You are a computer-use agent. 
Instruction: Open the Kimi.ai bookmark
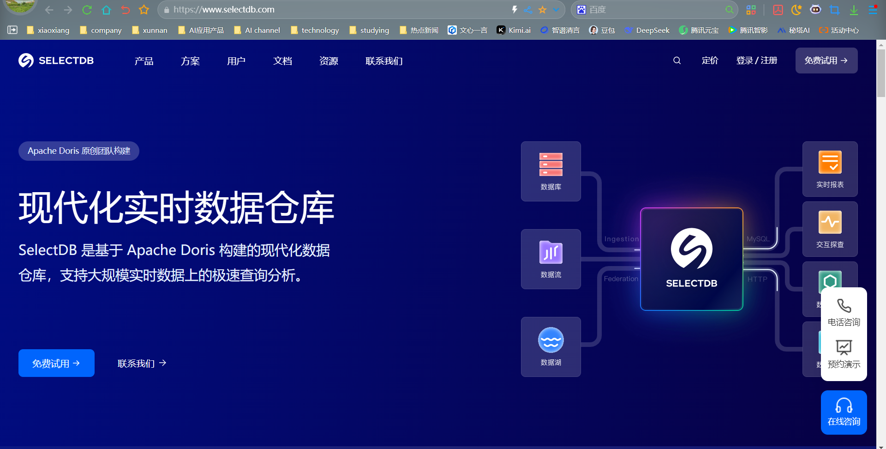[x=514, y=30]
